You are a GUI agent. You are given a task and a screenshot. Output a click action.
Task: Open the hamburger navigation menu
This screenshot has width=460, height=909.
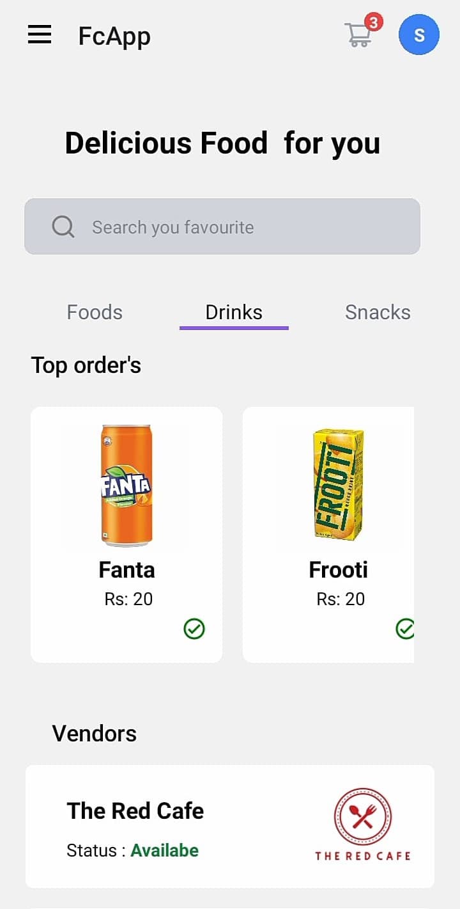[40, 35]
